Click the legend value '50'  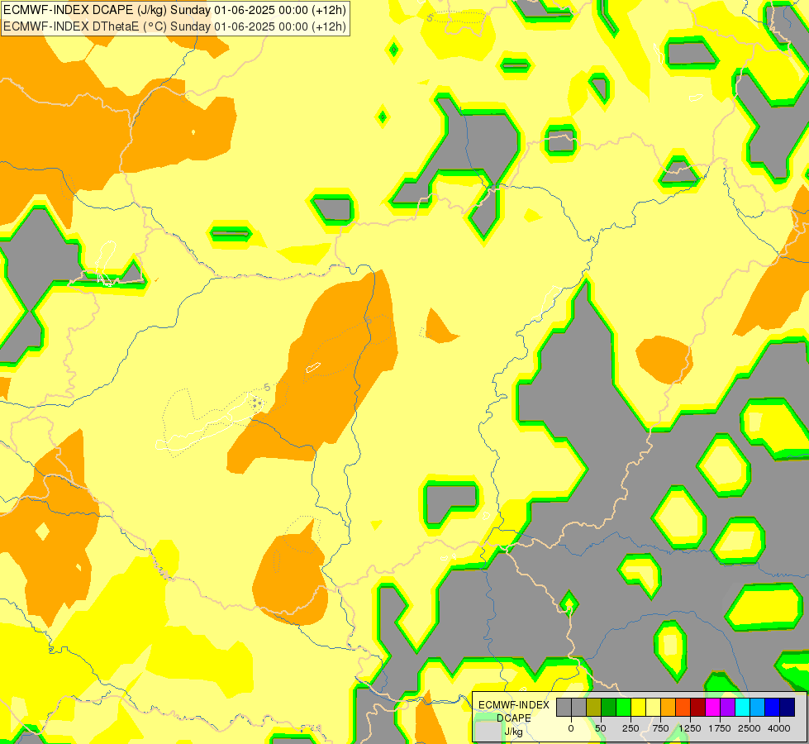tap(601, 728)
